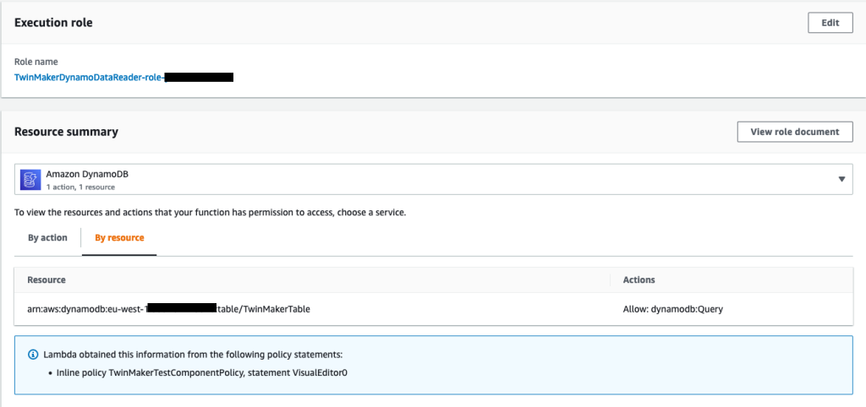Screen dimensions: 866x407
Task: Switch to the By action tab
Action: click(47, 237)
